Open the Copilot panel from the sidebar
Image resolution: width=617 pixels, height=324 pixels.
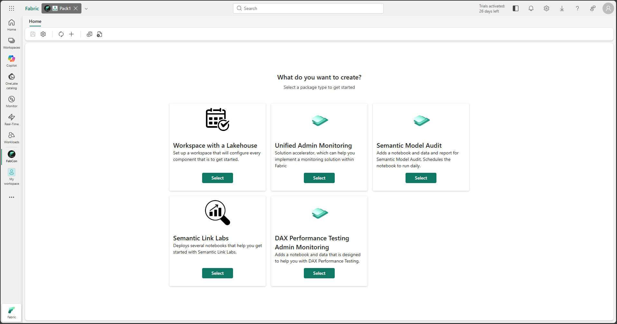(x=11, y=60)
